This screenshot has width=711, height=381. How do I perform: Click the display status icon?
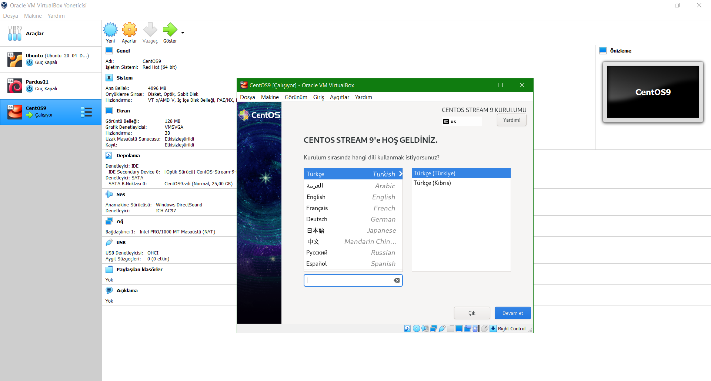pyautogui.click(x=459, y=328)
